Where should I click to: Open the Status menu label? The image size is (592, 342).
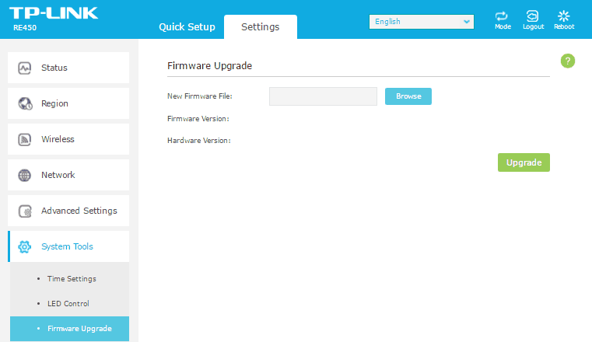click(x=54, y=68)
